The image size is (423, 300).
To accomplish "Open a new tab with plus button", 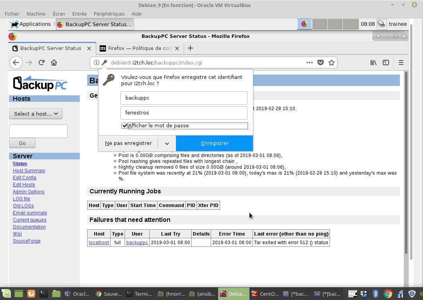I will (x=190, y=48).
